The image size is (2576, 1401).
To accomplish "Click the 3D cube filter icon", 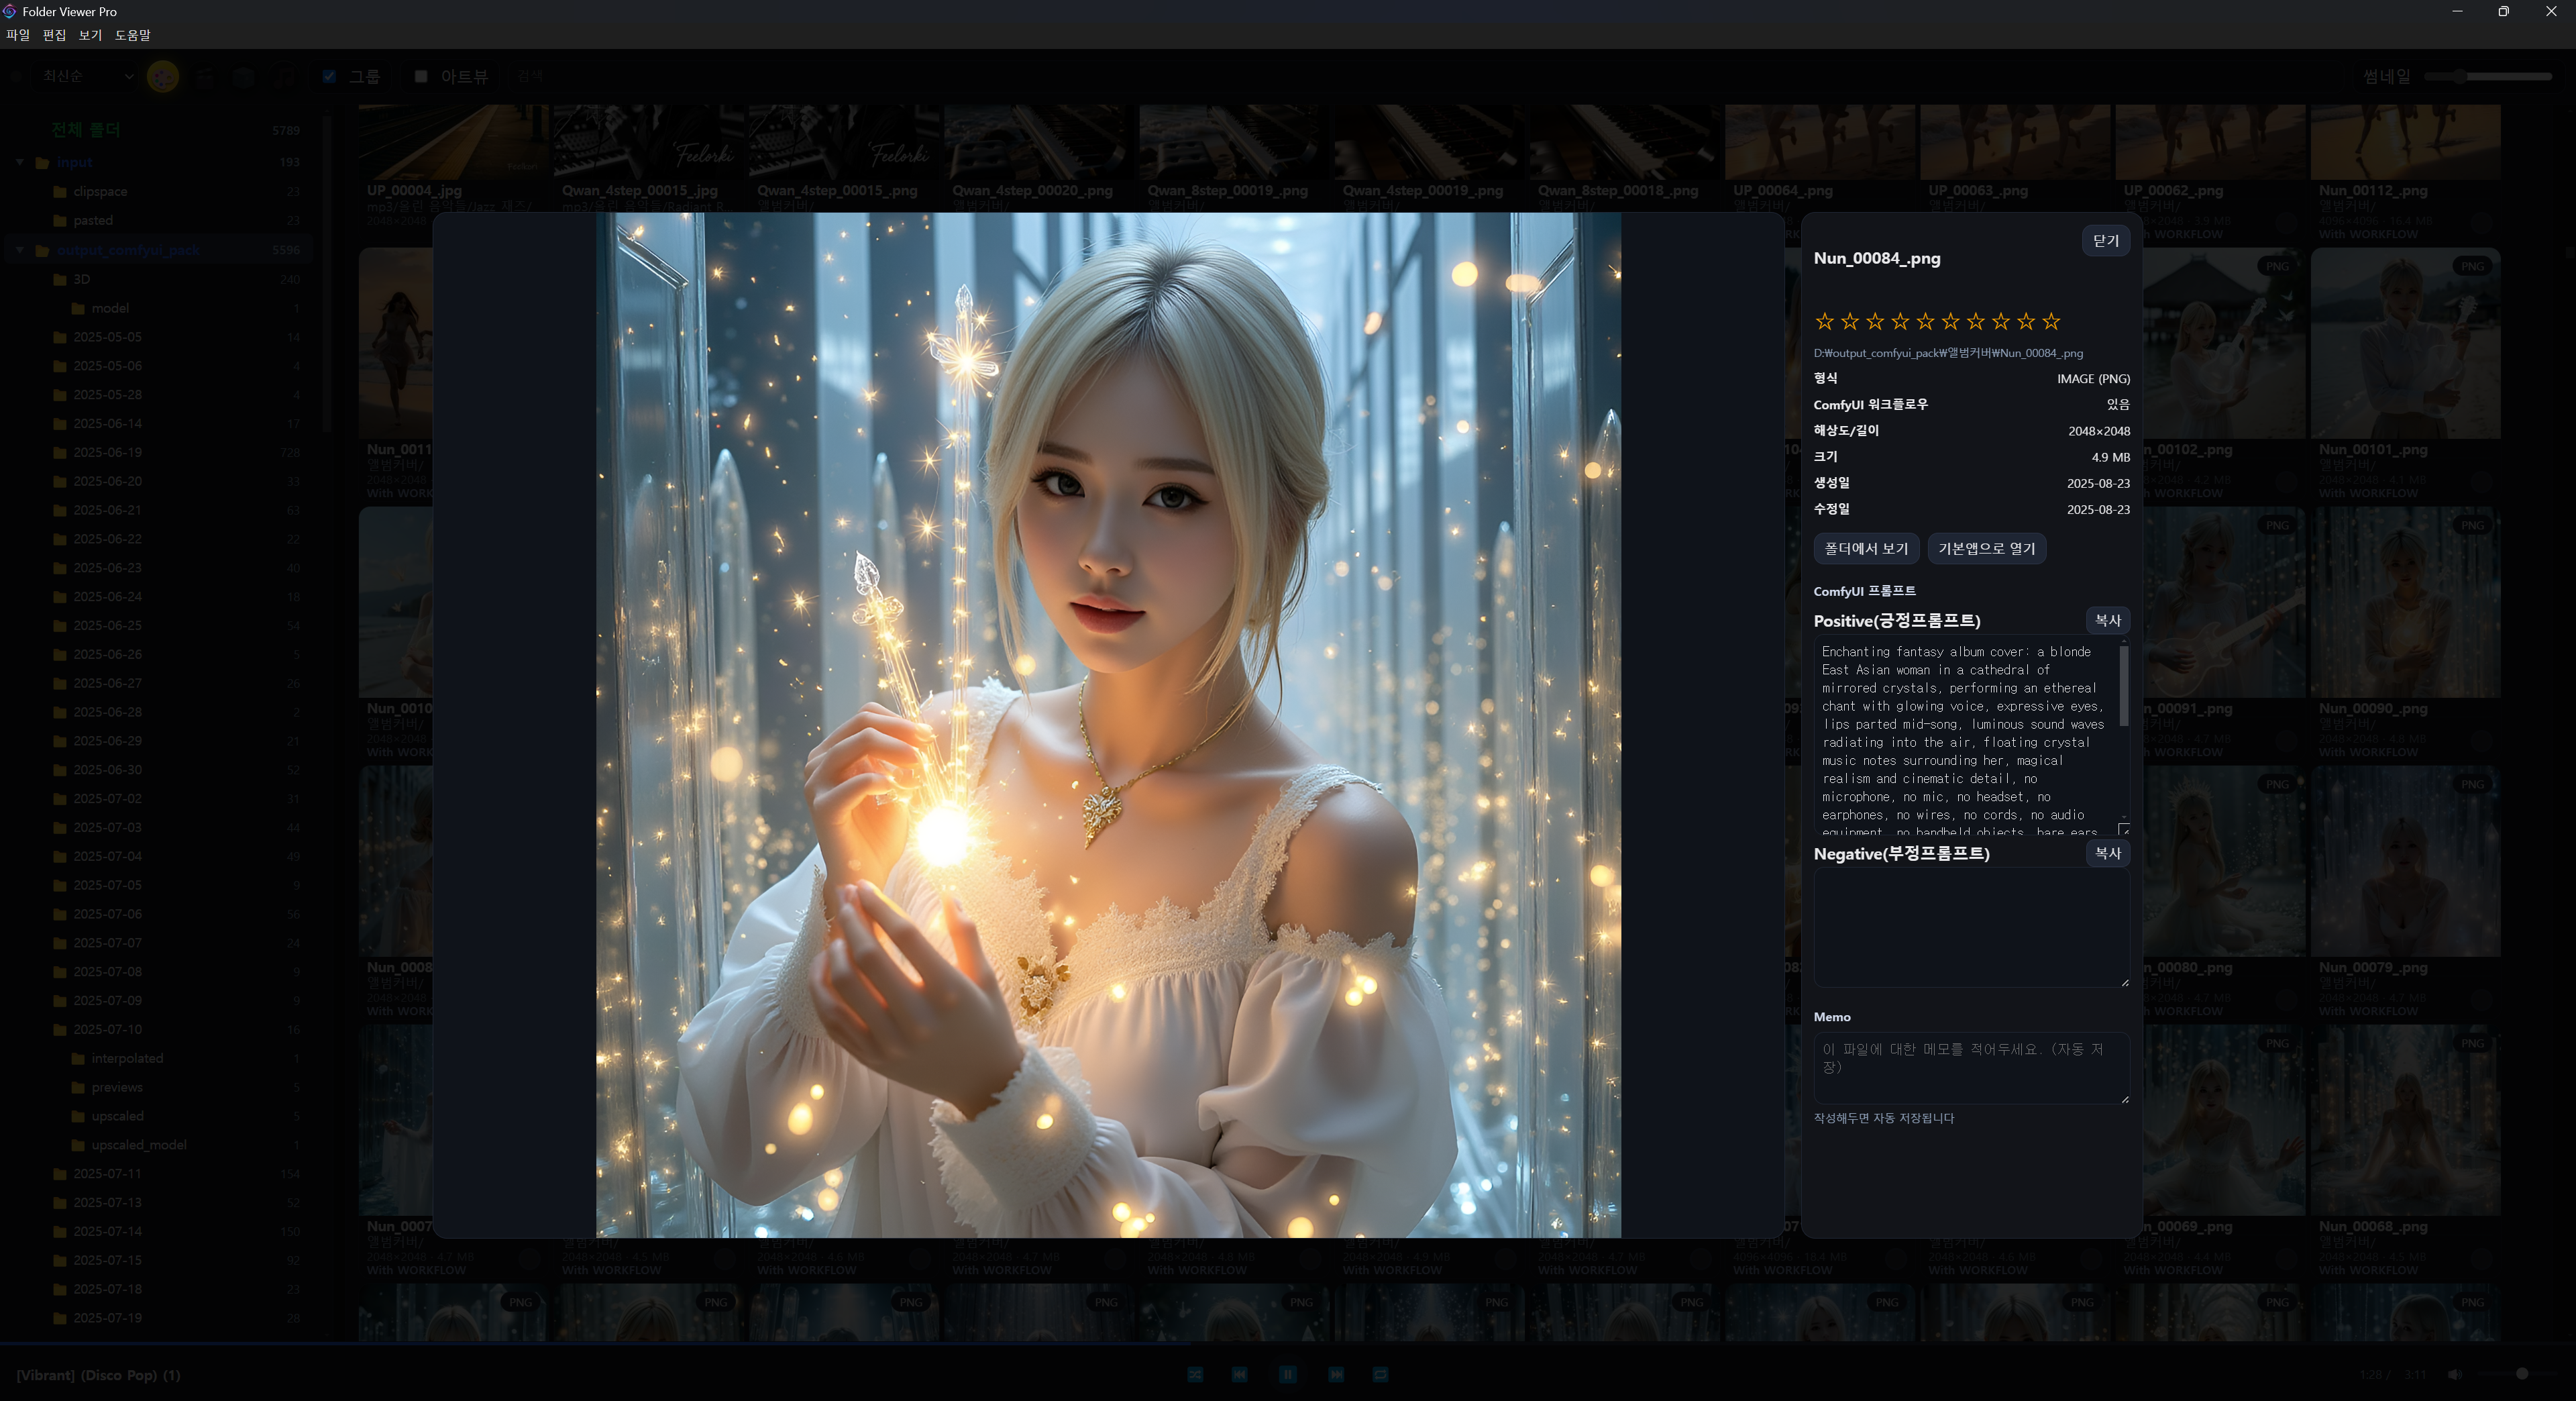I will 243,76.
